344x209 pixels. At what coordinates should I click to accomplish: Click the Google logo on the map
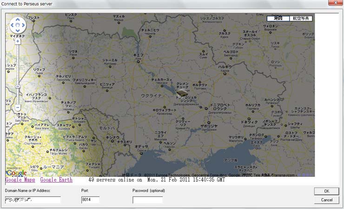pyautogui.click(x=17, y=173)
